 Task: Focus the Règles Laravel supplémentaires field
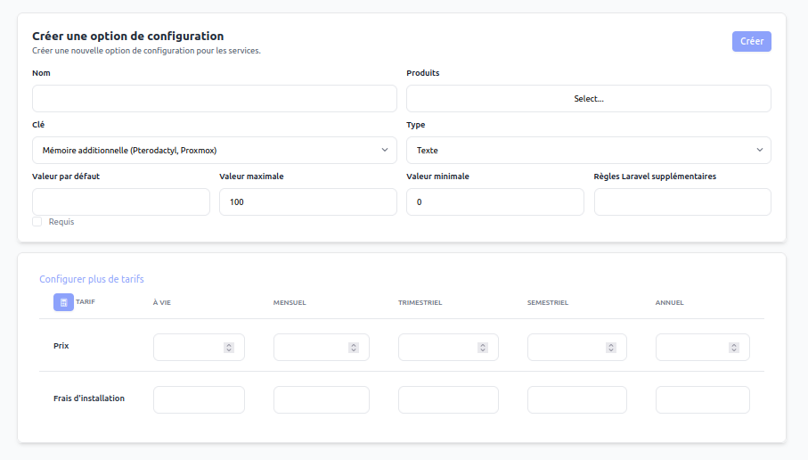click(681, 202)
